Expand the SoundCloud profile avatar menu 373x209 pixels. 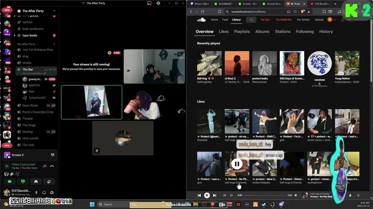click(x=332, y=20)
